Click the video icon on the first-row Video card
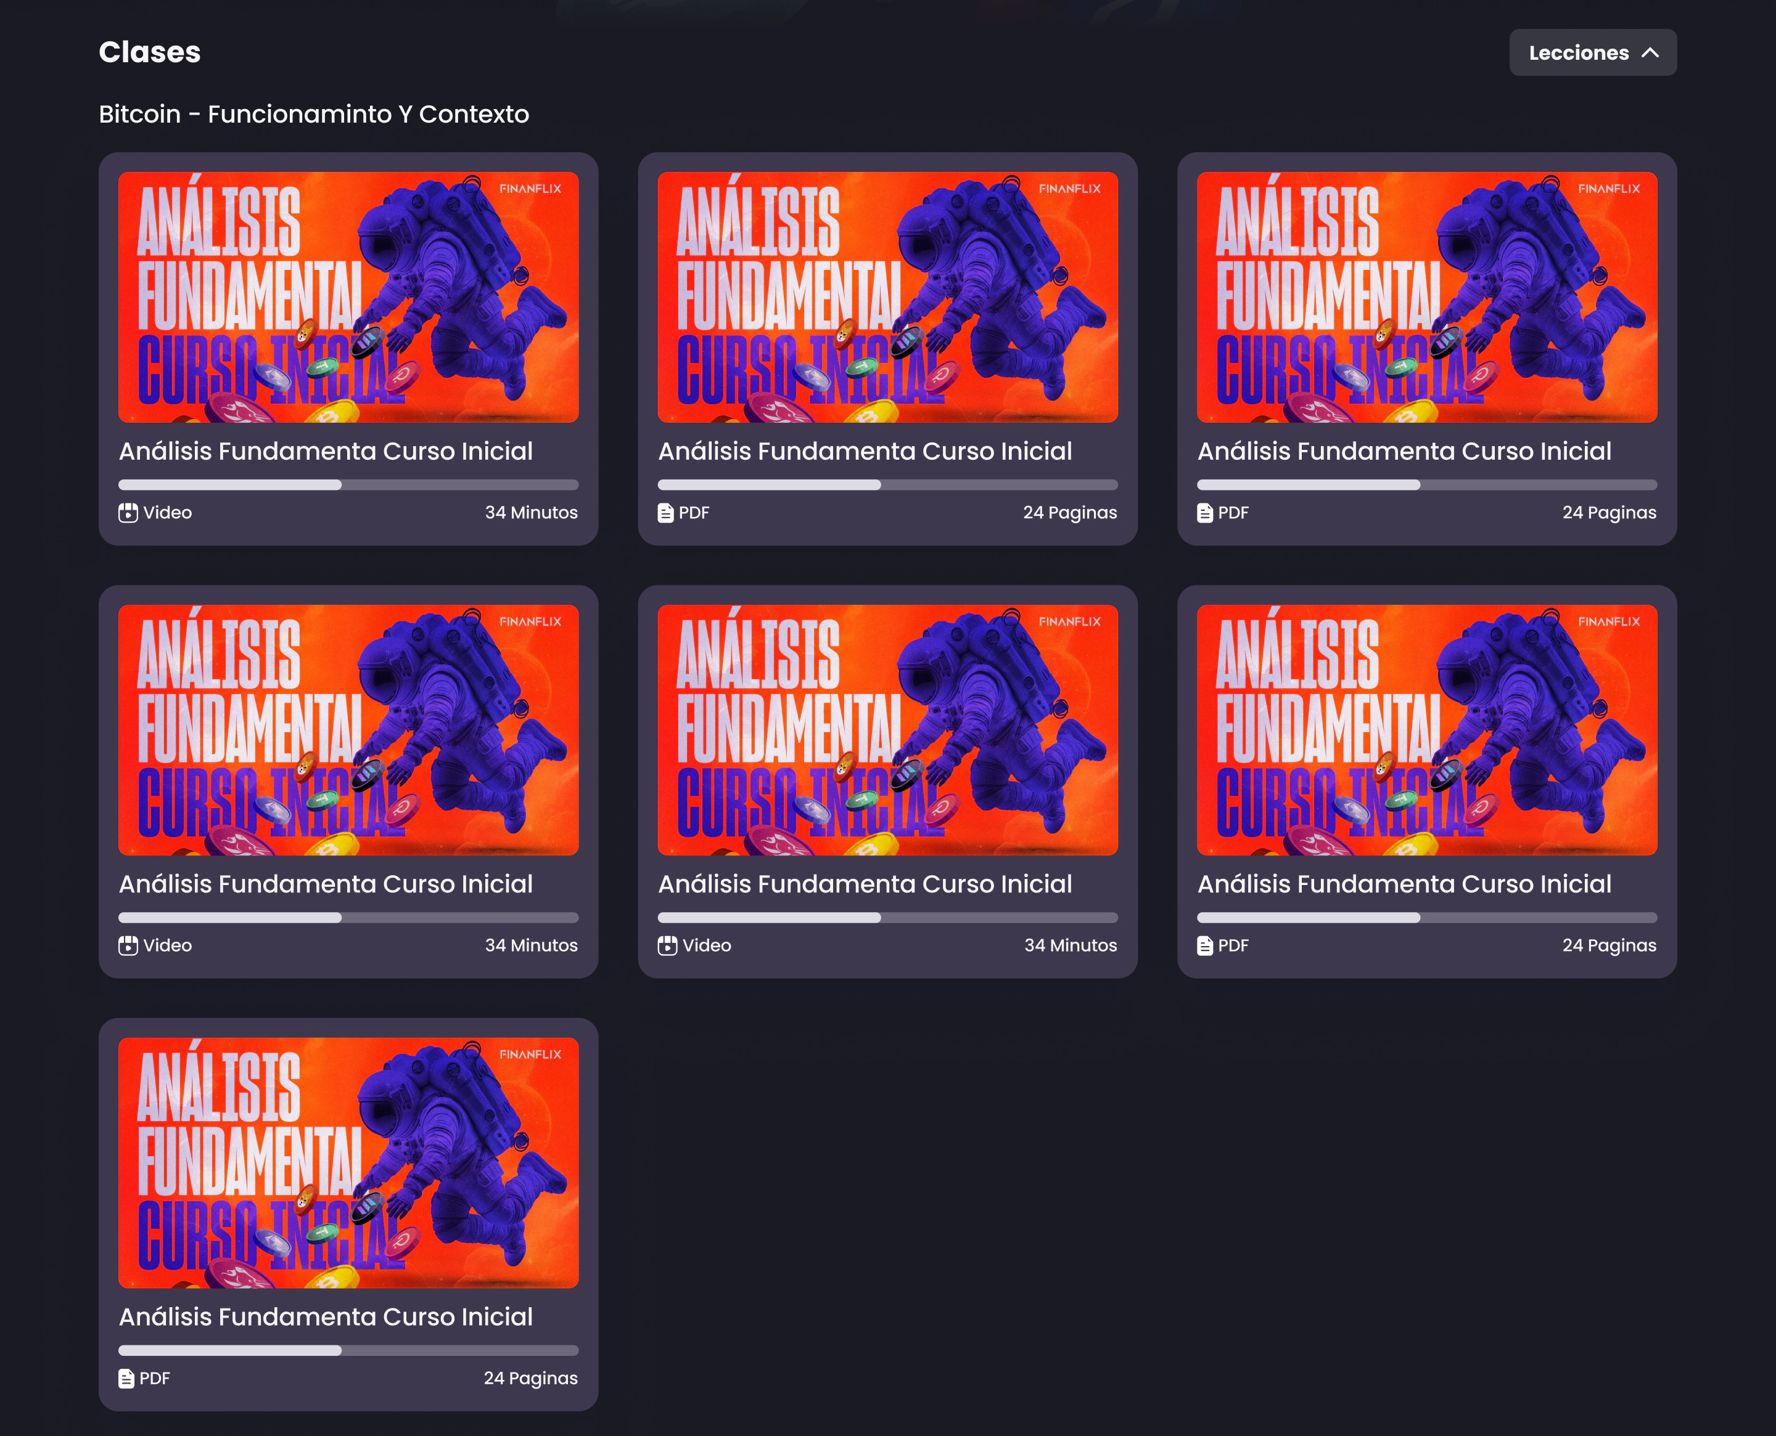The image size is (1776, 1436). click(x=128, y=513)
